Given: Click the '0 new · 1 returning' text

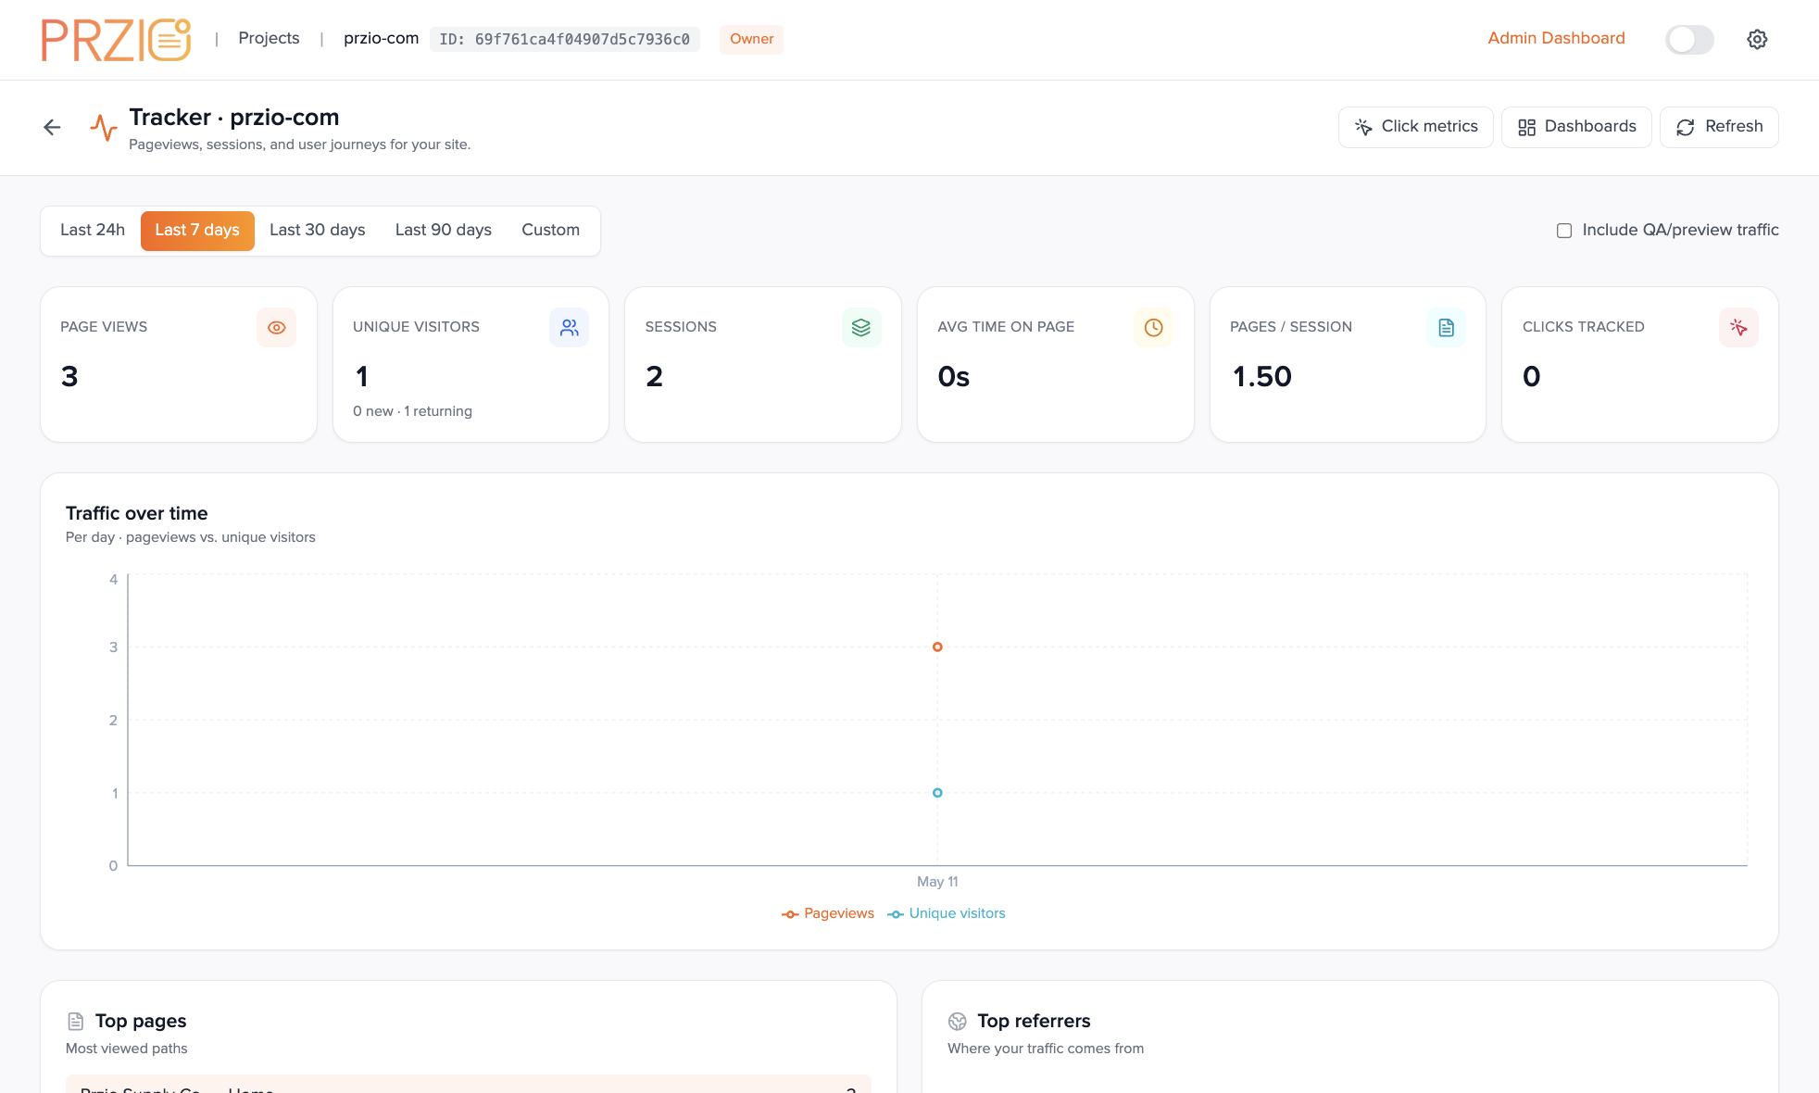Looking at the screenshot, I should 412,411.
